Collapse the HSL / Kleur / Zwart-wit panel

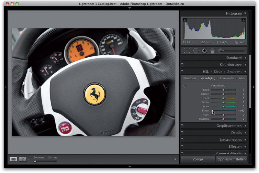[x=245, y=72]
